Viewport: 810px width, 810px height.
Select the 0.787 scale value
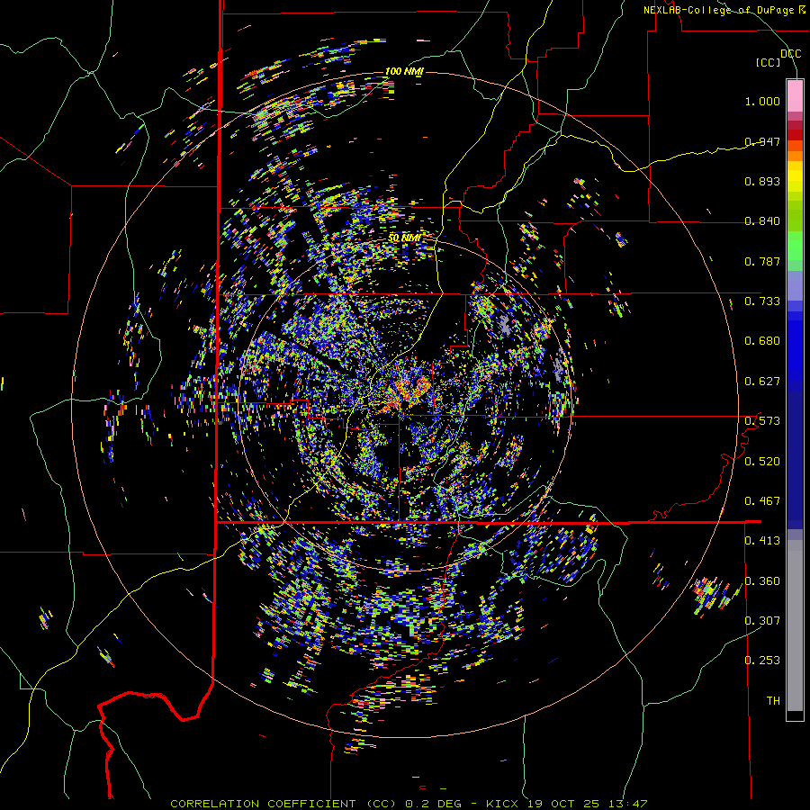point(762,261)
